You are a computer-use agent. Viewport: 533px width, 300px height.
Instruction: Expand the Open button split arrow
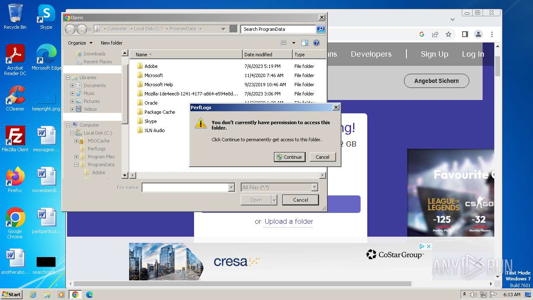pyautogui.click(x=274, y=200)
